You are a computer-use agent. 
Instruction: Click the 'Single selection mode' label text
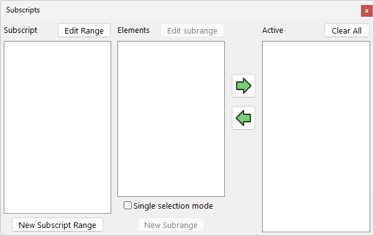tap(173, 206)
